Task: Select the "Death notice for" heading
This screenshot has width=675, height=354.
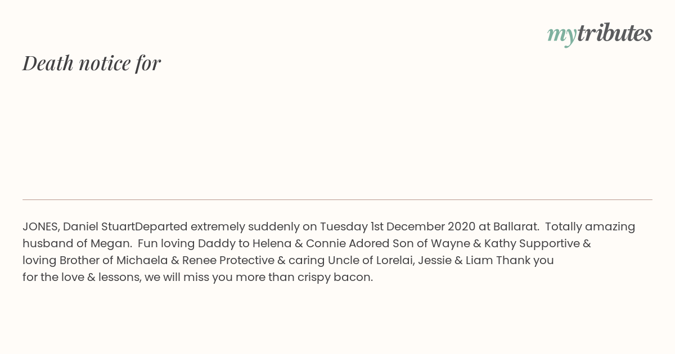Action: (92, 63)
